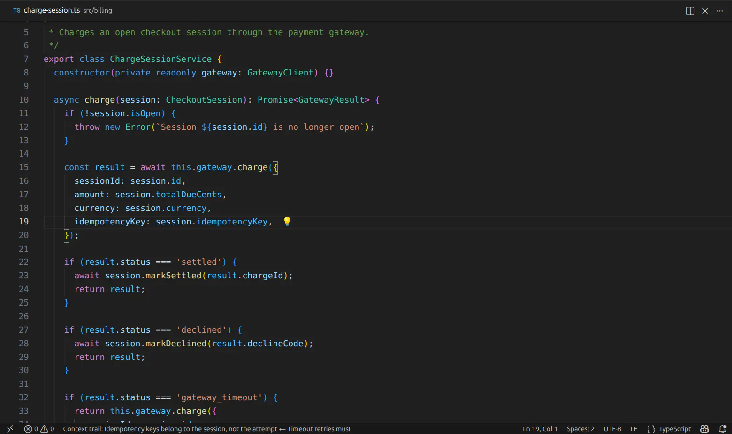Image resolution: width=732 pixels, height=434 pixels.
Task: Change indentation via Spaces: 2
Action: coord(580,429)
